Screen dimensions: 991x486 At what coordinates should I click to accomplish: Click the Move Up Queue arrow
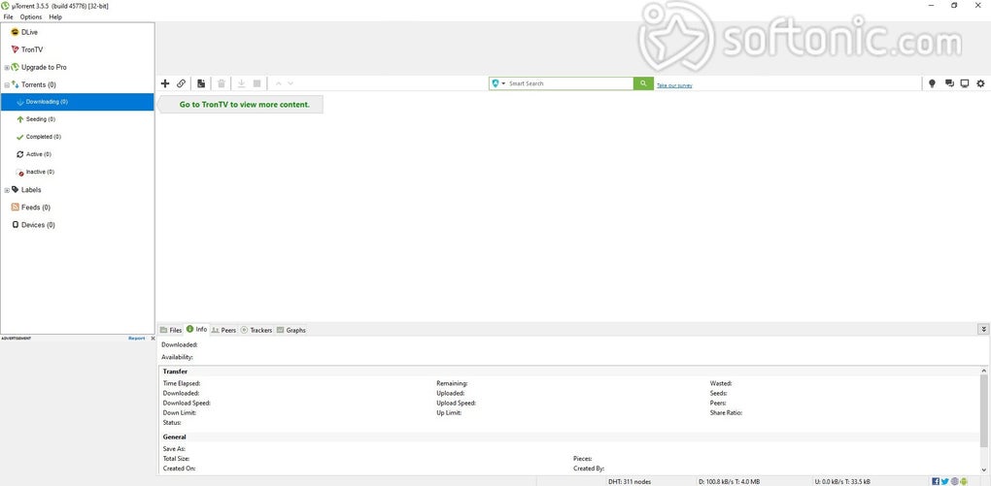pos(278,83)
